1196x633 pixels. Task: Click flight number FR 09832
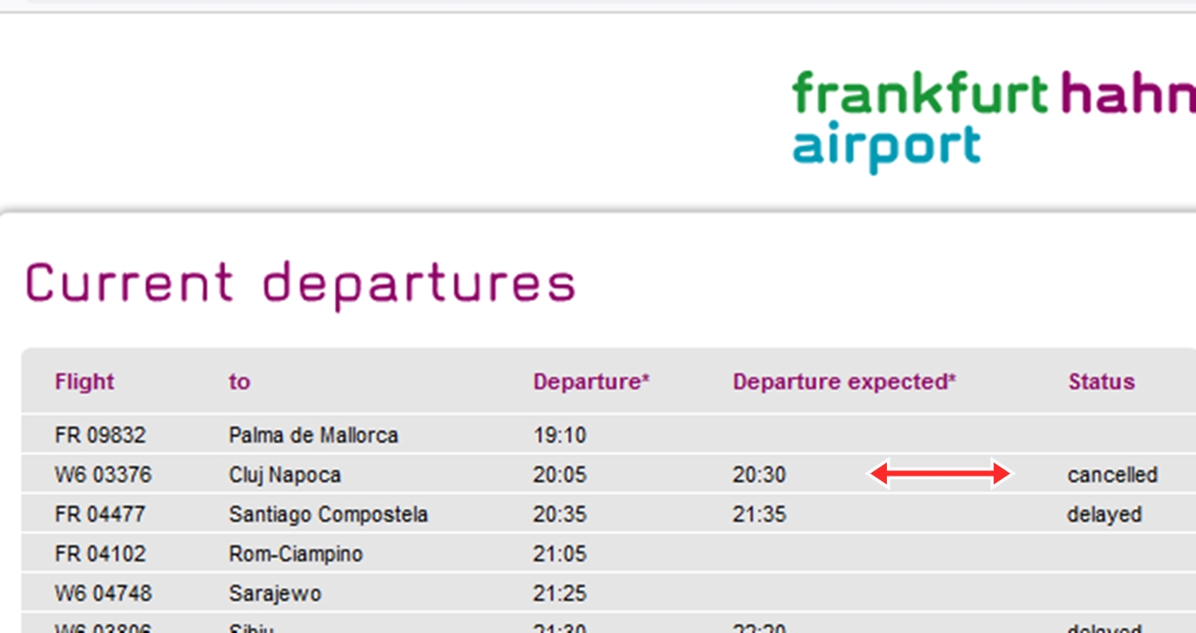(100, 435)
